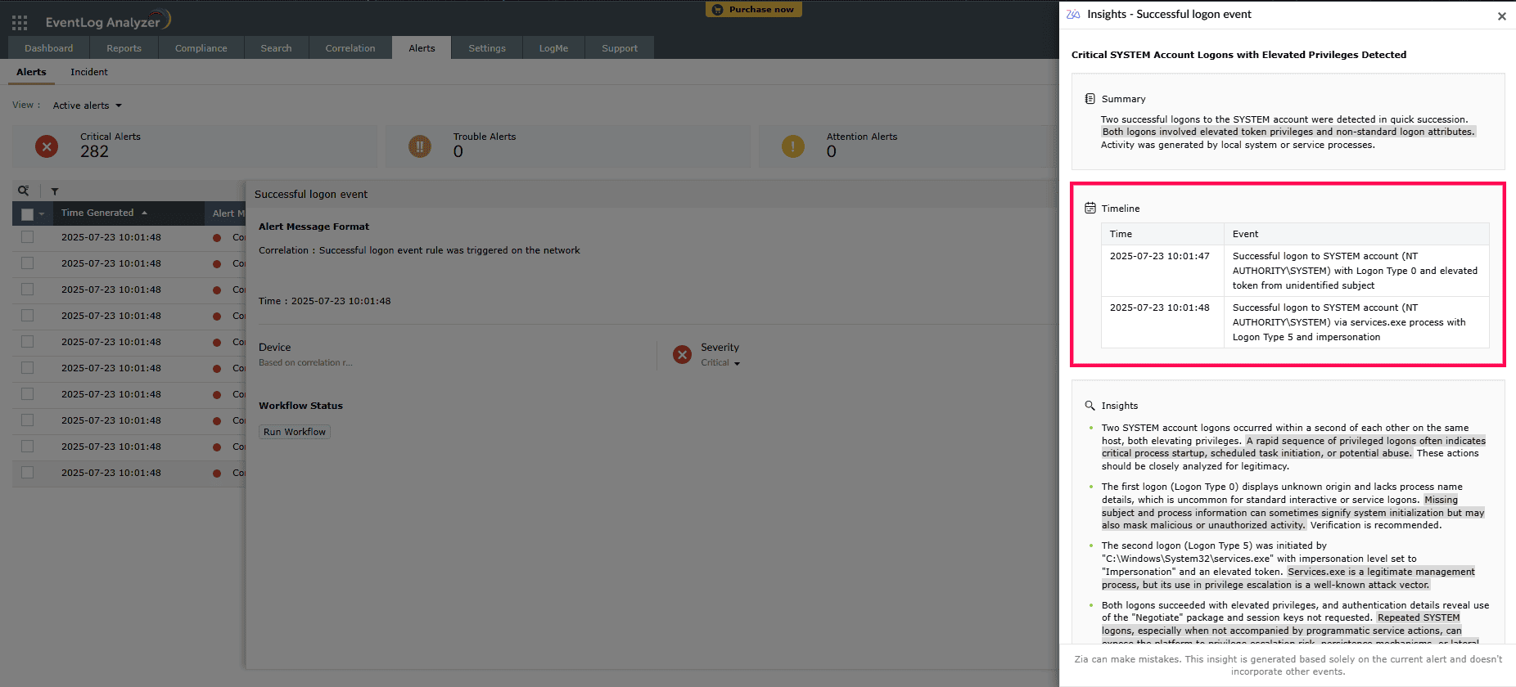This screenshot has height=687, width=1516.
Task: Click the Run Workflow button
Action: 295,432
